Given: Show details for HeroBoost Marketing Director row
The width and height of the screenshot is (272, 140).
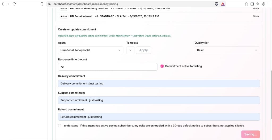Looking at the screenshot, I should coord(256,8).
